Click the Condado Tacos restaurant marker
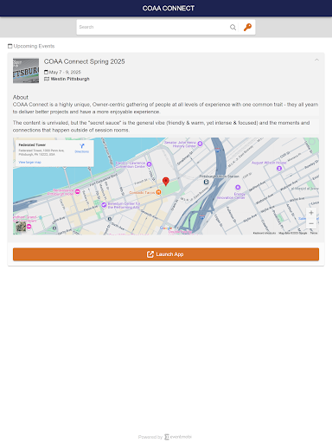The width and height of the screenshot is (332, 443). [158, 192]
